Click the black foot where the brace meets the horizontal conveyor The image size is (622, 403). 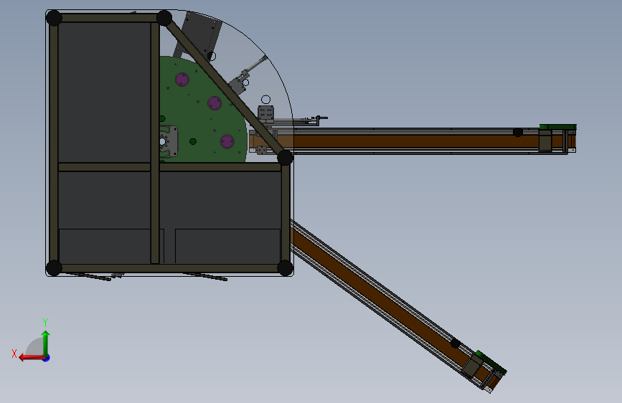[285, 158]
